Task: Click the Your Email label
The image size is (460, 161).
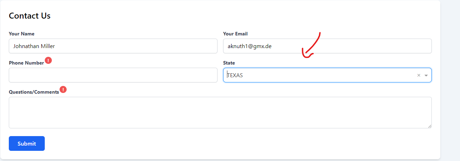Action: point(235,34)
